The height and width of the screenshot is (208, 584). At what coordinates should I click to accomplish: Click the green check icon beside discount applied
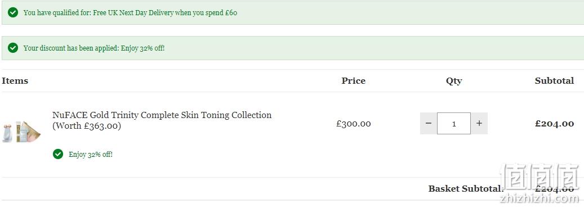click(13, 48)
